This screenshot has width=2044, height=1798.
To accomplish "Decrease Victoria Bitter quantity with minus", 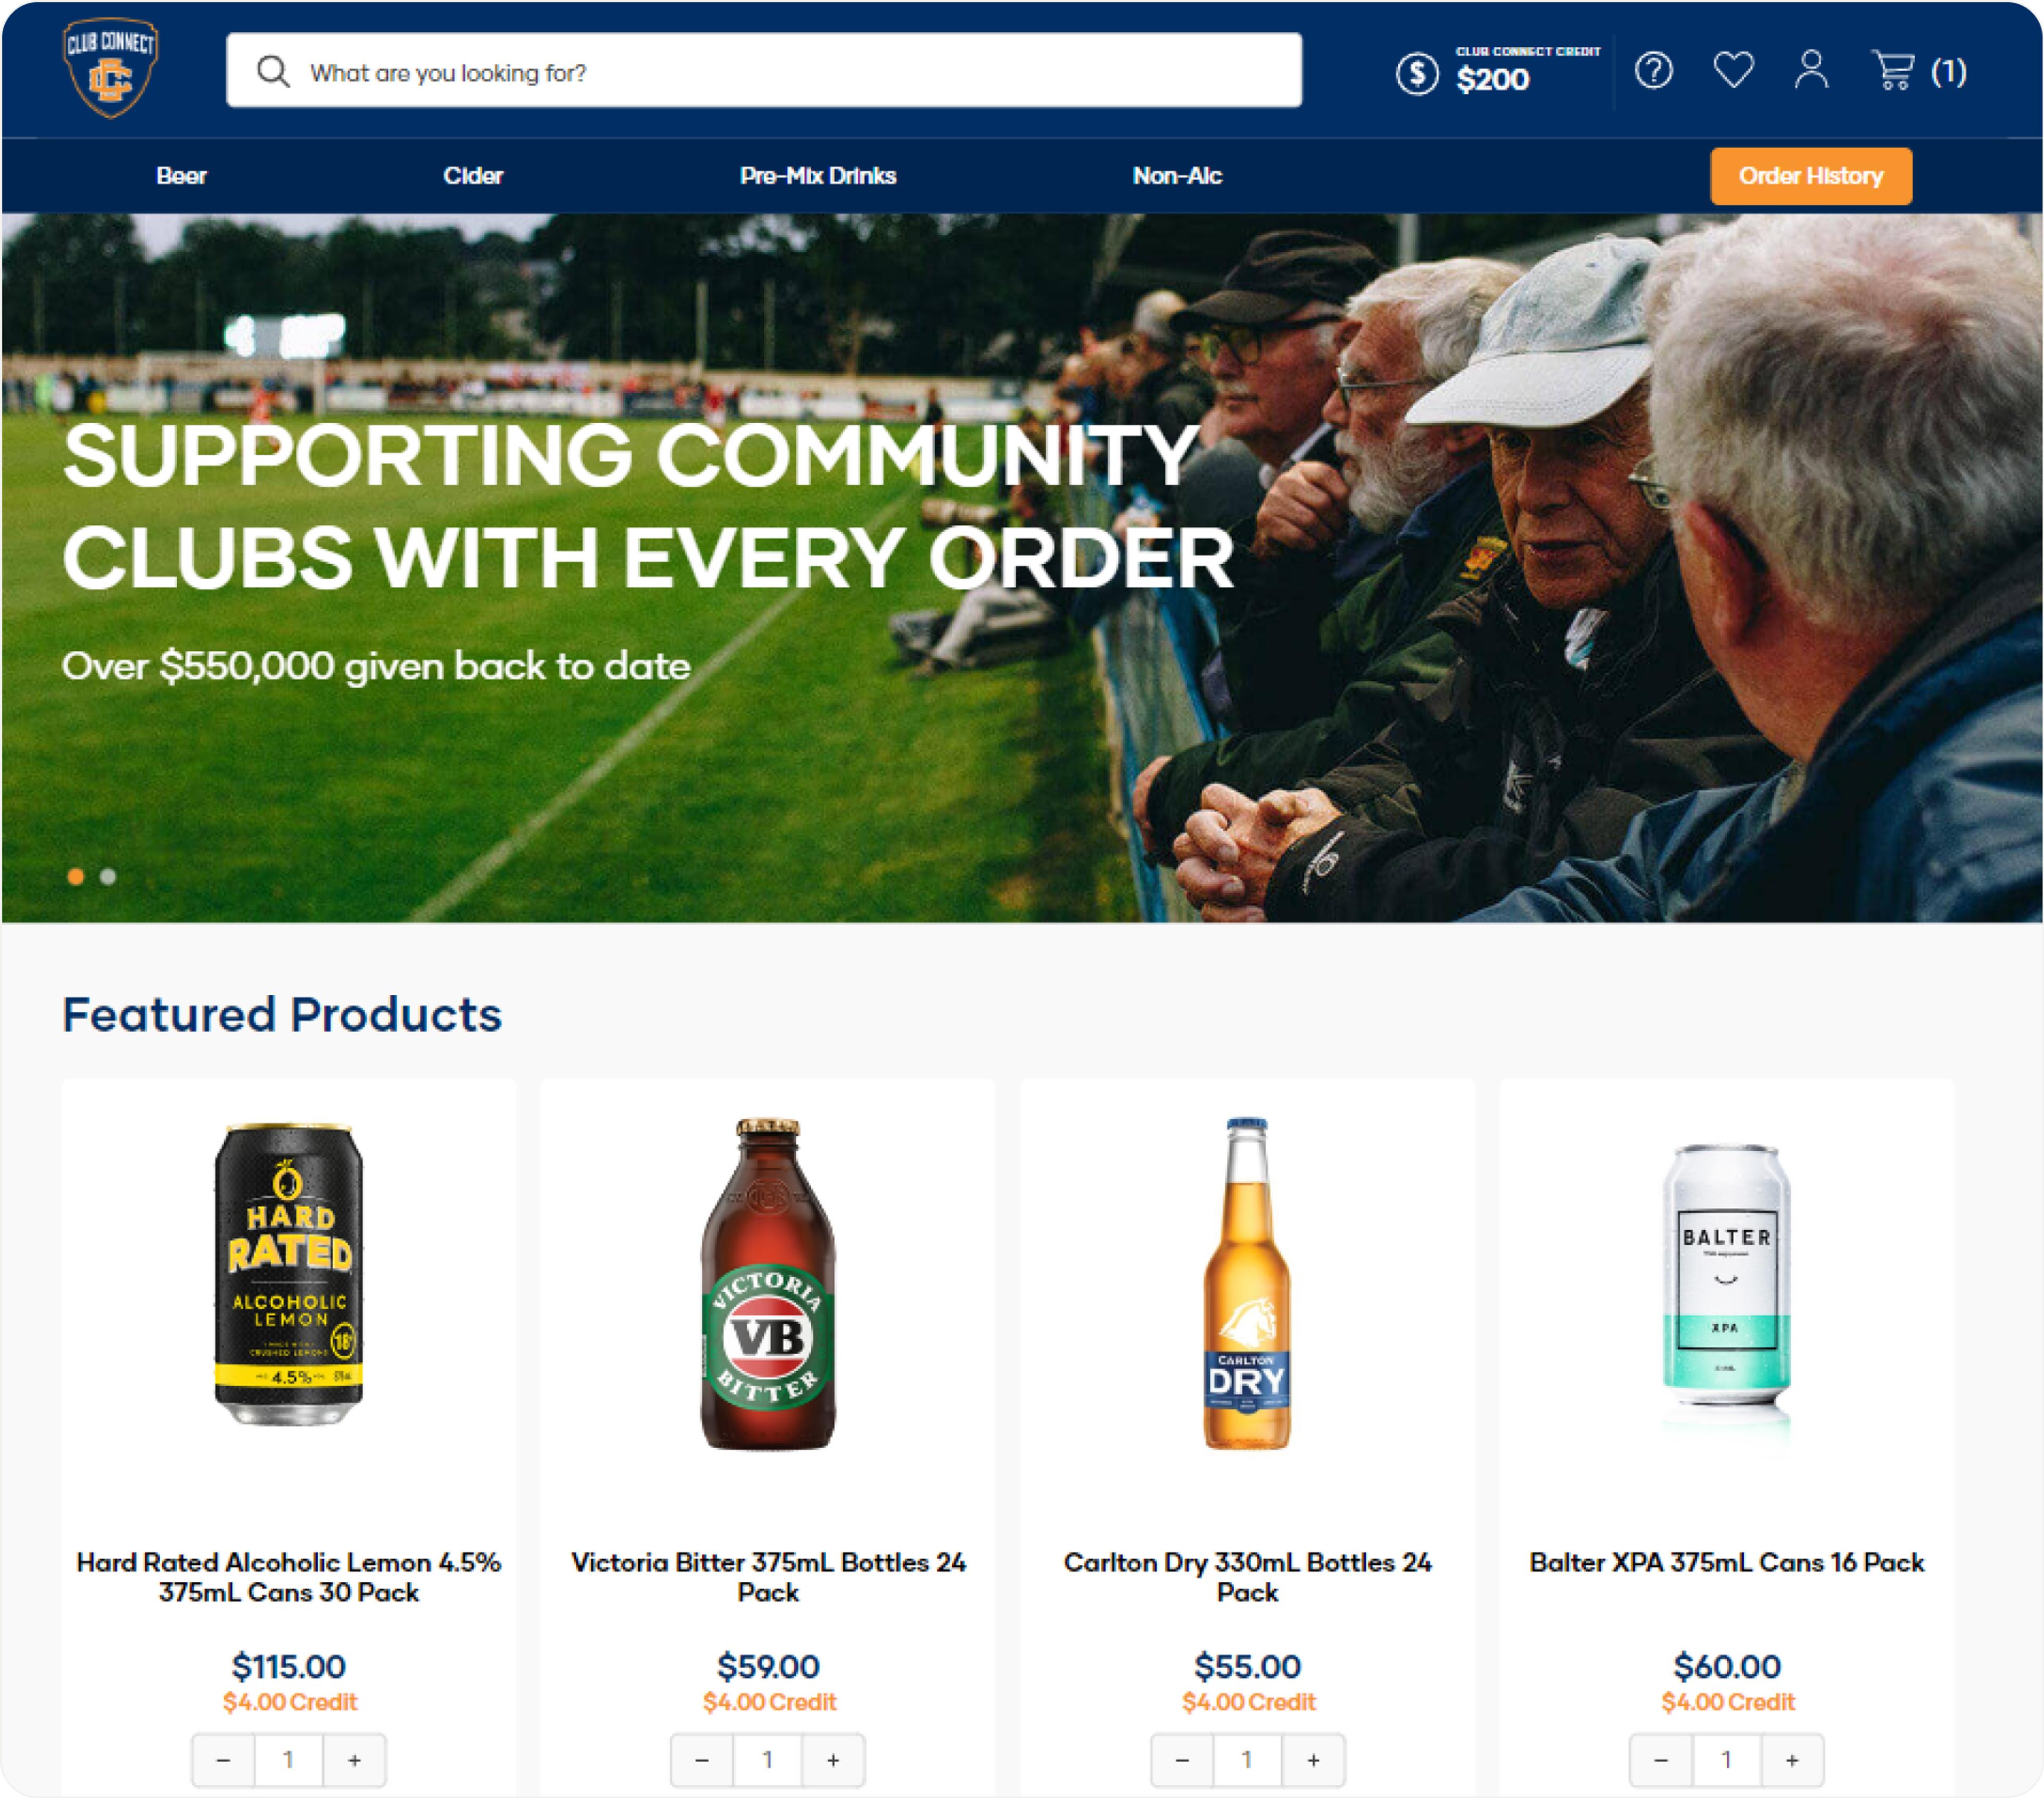I will tap(702, 1760).
